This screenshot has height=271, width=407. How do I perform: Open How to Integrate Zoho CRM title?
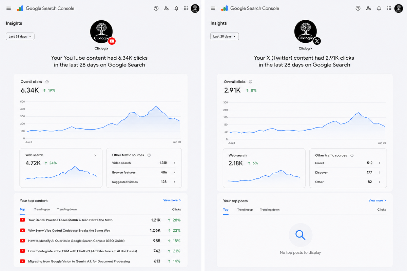click(x=82, y=251)
